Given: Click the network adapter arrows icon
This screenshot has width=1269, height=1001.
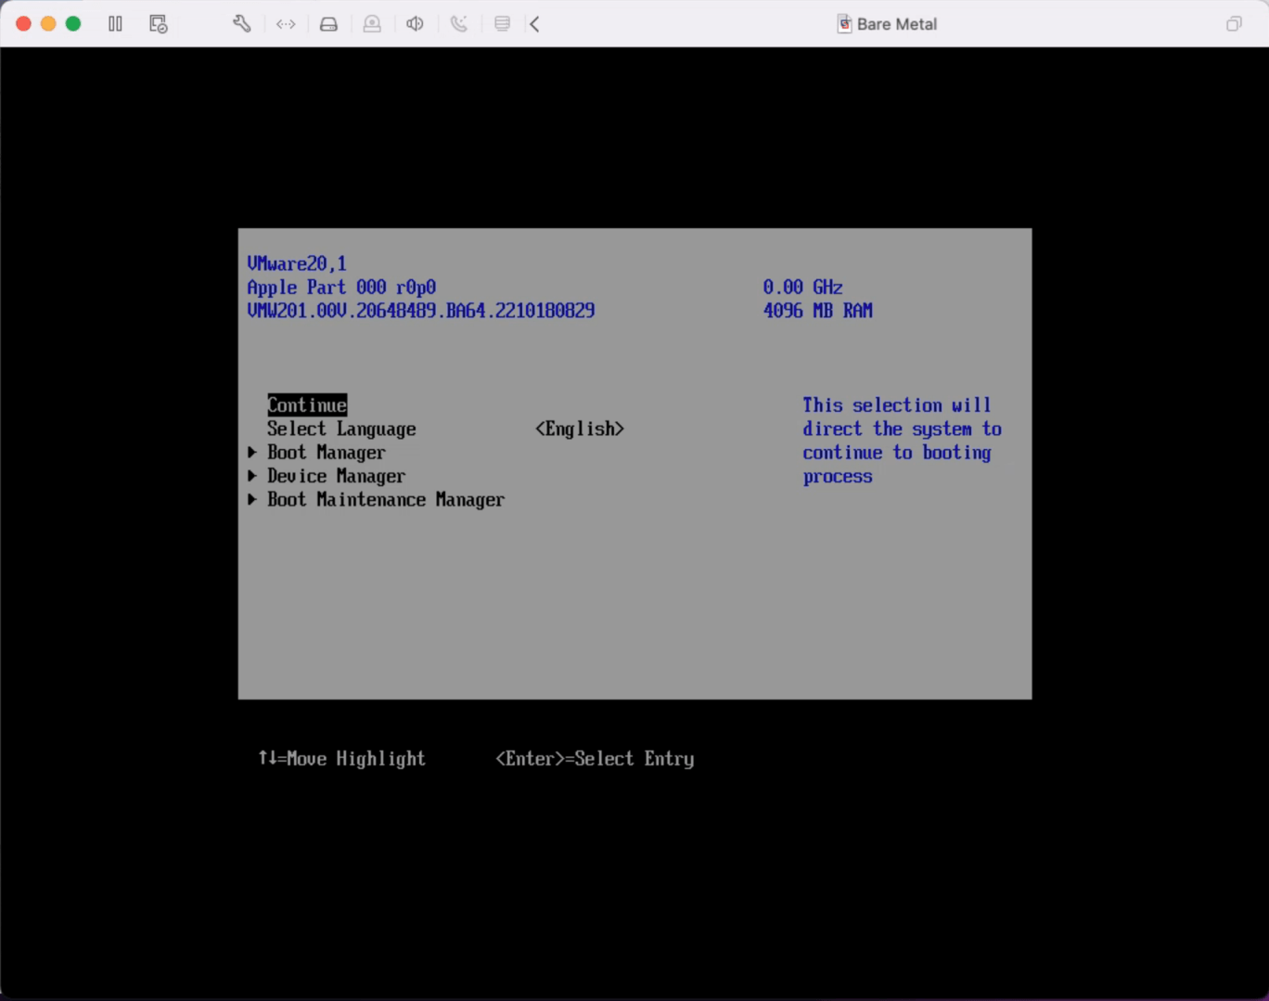Looking at the screenshot, I should pos(286,24).
